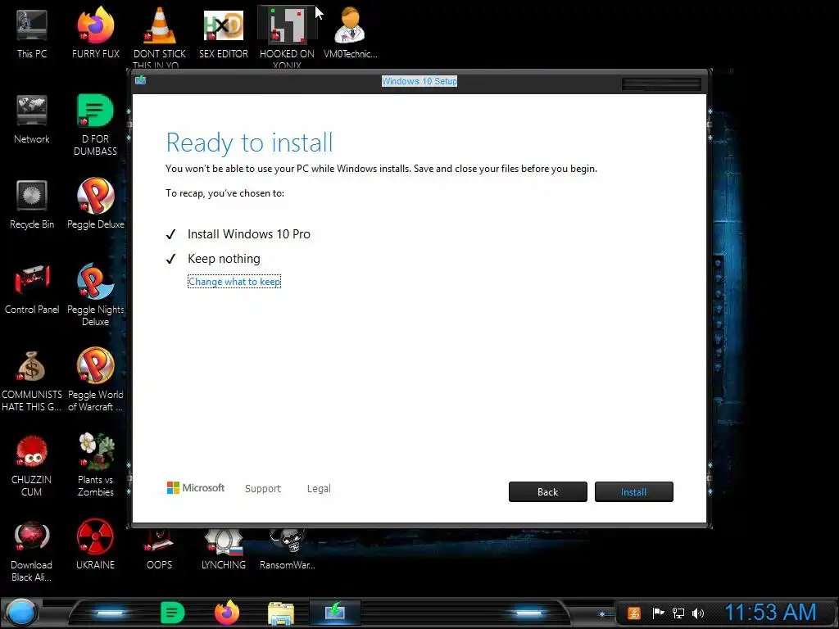Click the 'Install Windows 10 Pro' text
Image resolution: width=839 pixels, height=629 pixels.
249,233
